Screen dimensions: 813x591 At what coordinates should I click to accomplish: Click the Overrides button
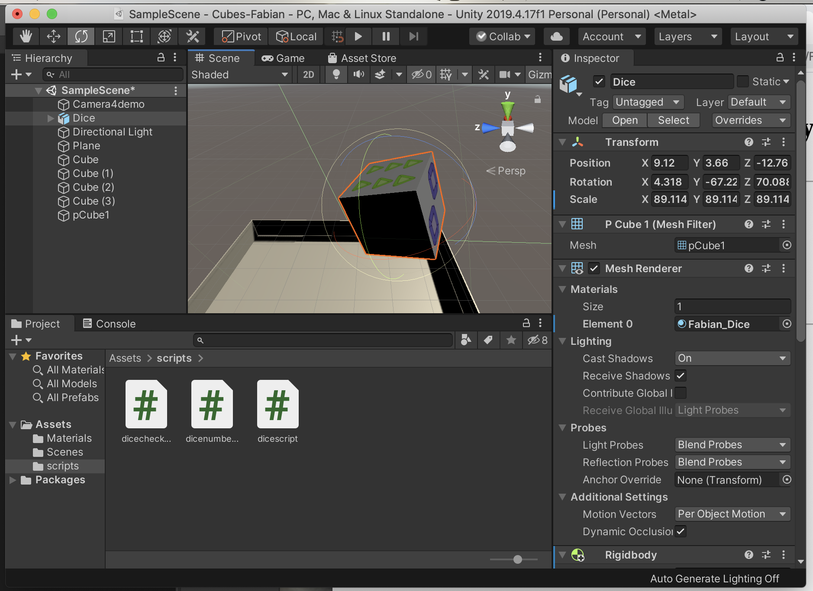coord(750,120)
